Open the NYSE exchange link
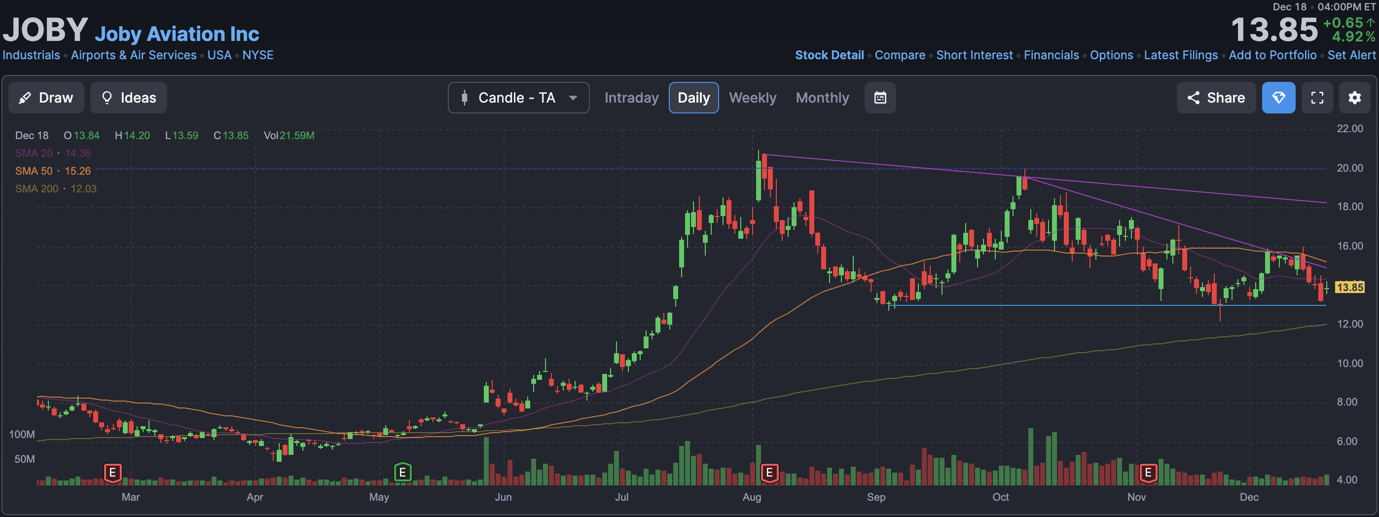Screen dimensions: 1379x517 pos(257,55)
